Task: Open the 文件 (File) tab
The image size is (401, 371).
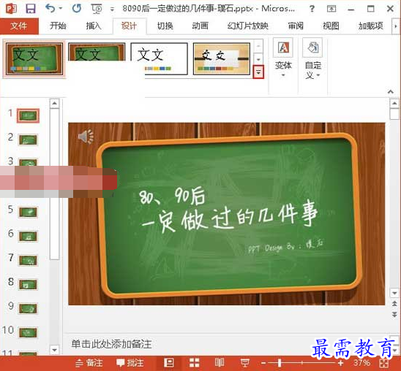Action: pos(19,26)
